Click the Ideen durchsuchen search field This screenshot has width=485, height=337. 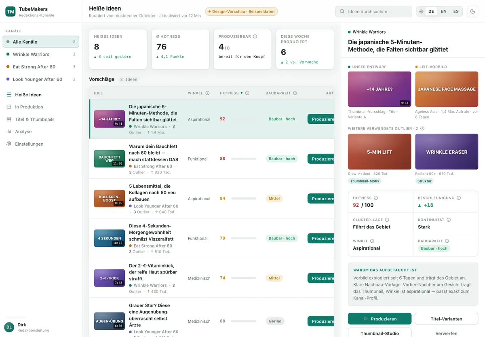click(373, 12)
